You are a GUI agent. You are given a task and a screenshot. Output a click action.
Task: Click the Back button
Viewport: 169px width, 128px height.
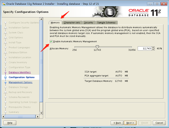tap(117, 123)
